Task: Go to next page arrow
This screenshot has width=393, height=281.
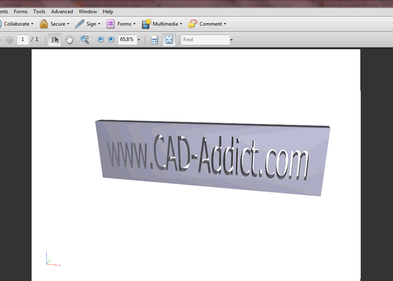Action: [10, 40]
